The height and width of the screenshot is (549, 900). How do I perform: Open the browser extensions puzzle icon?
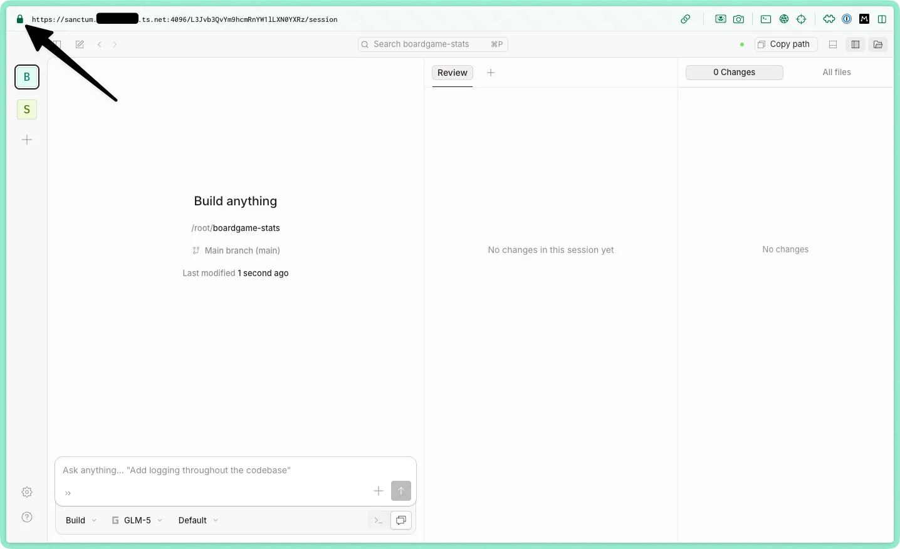click(x=829, y=19)
